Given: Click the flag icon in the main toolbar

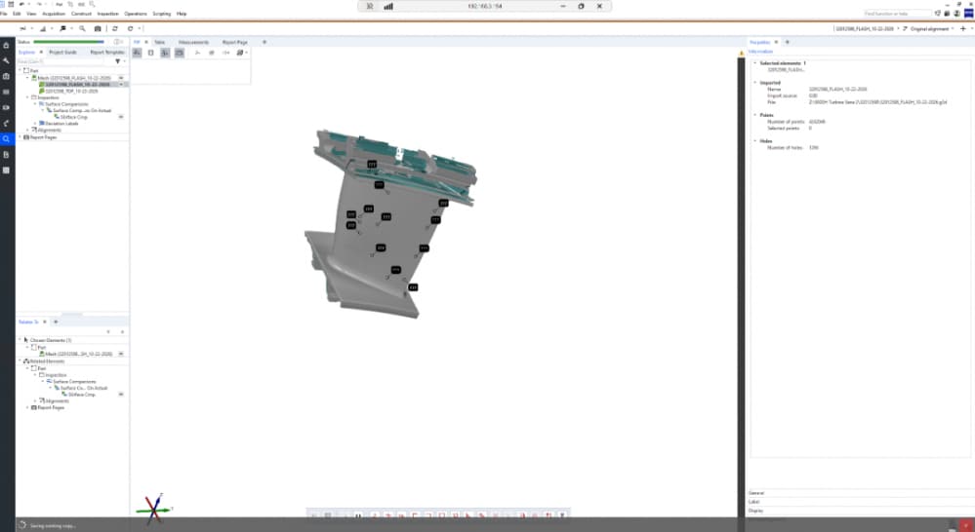Looking at the screenshot, I should 62,28.
